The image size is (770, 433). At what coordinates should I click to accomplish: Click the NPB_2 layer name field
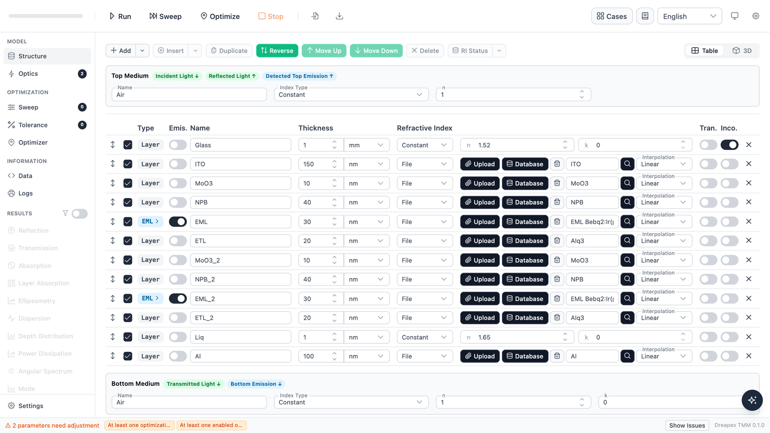tap(241, 279)
